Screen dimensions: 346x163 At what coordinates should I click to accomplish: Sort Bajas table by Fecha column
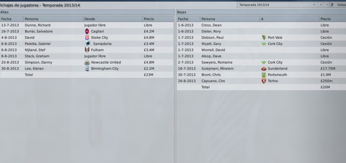(188, 19)
